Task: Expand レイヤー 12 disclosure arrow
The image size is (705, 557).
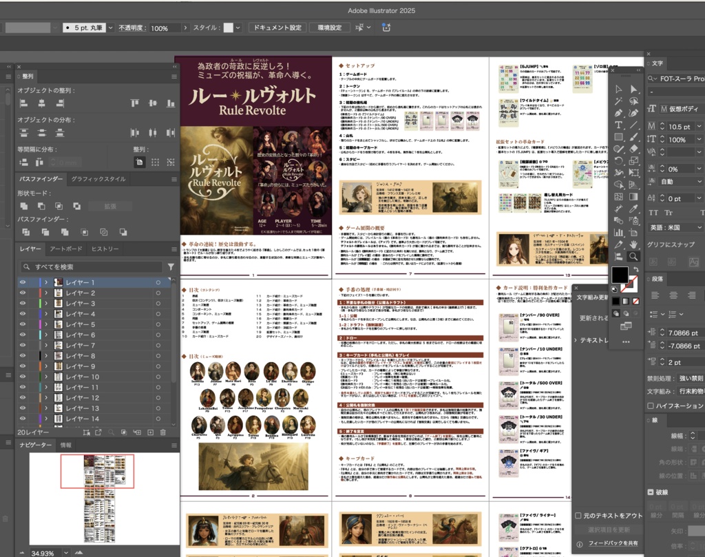Action: tap(46, 398)
